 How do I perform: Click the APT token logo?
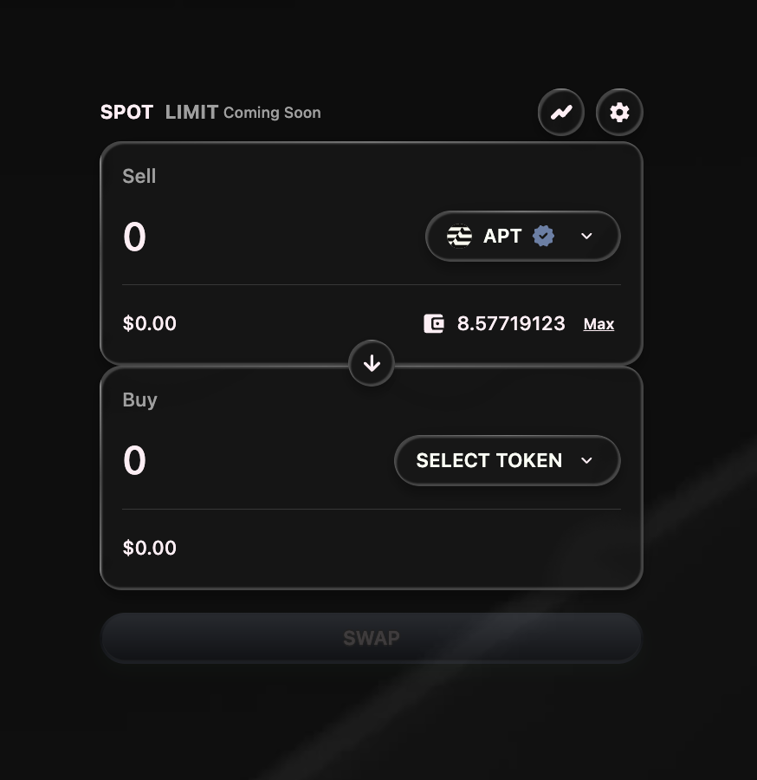pos(459,236)
